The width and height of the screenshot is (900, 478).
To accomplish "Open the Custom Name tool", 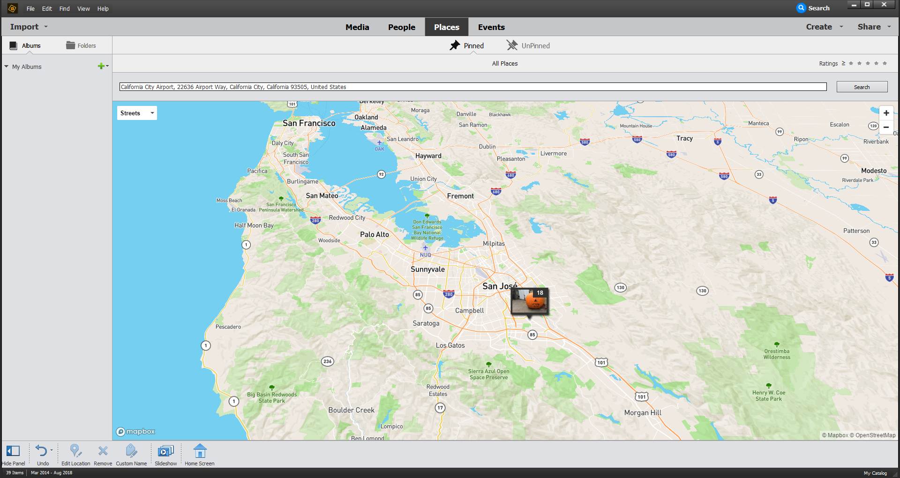I will [131, 451].
